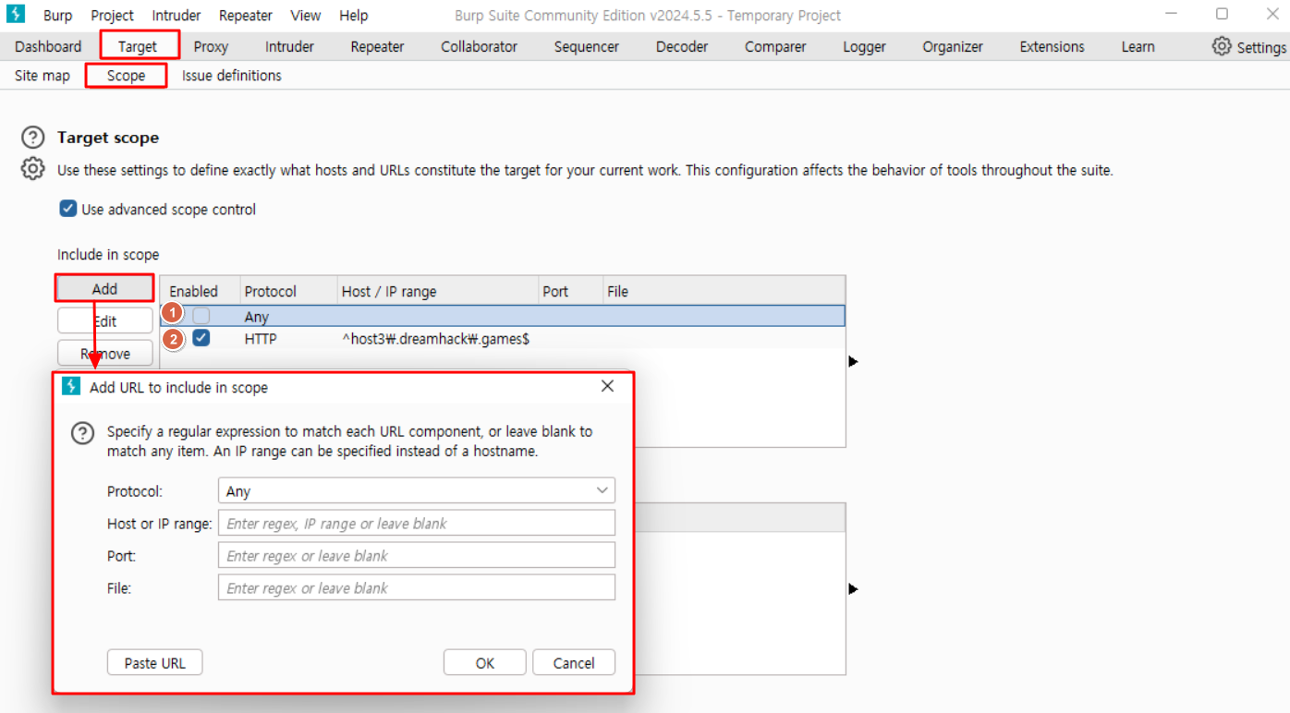Click the Edit button for include in scope
The width and height of the screenshot is (1290, 713).
click(104, 320)
